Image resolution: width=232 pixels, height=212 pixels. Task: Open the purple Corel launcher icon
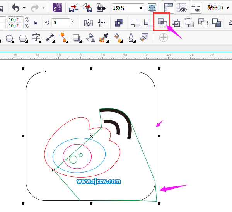tap(57, 8)
